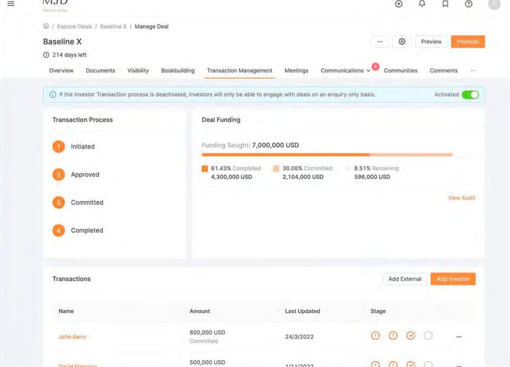Open more tabs ellipsis after Comments
Screen dimensions: 510x367
[473, 70]
